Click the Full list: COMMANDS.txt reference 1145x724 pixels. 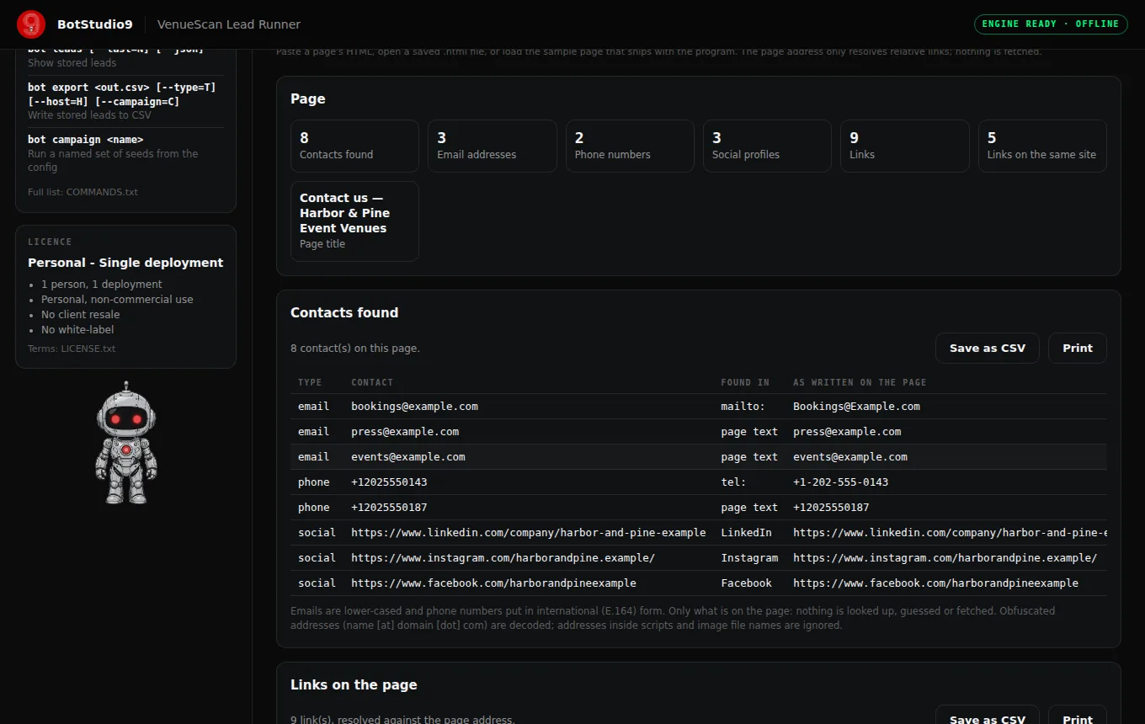pos(83,192)
